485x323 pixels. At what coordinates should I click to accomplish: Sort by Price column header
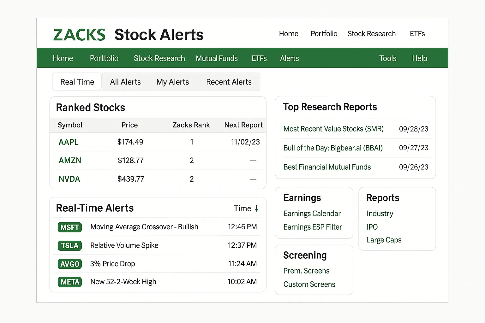click(129, 125)
